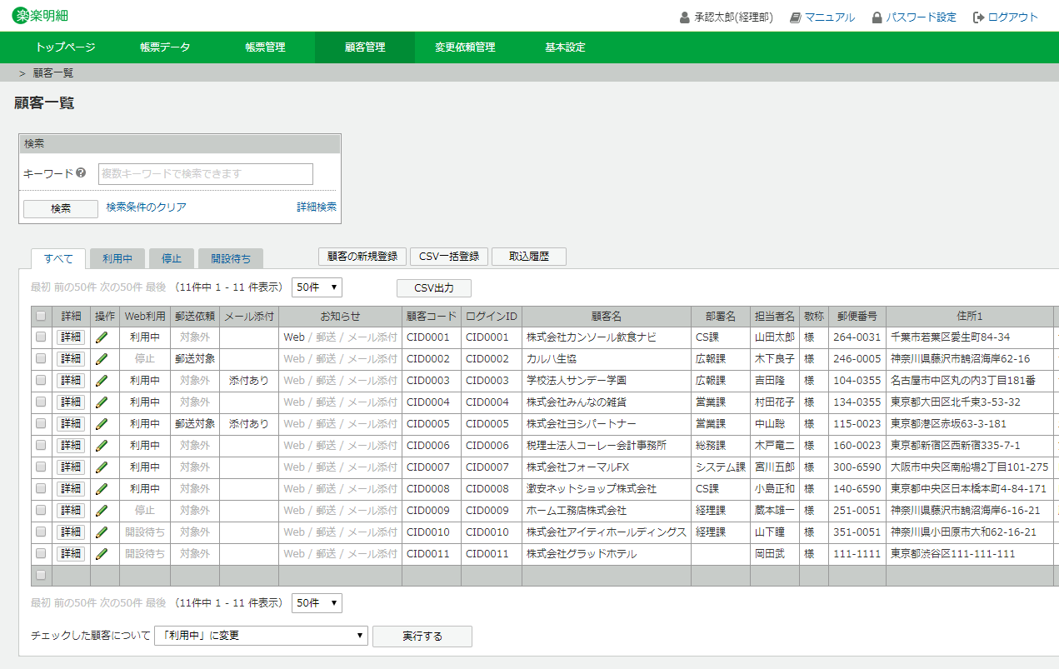
Task: Check the row for 株式会社みんなの雑貨
Action: (41, 402)
